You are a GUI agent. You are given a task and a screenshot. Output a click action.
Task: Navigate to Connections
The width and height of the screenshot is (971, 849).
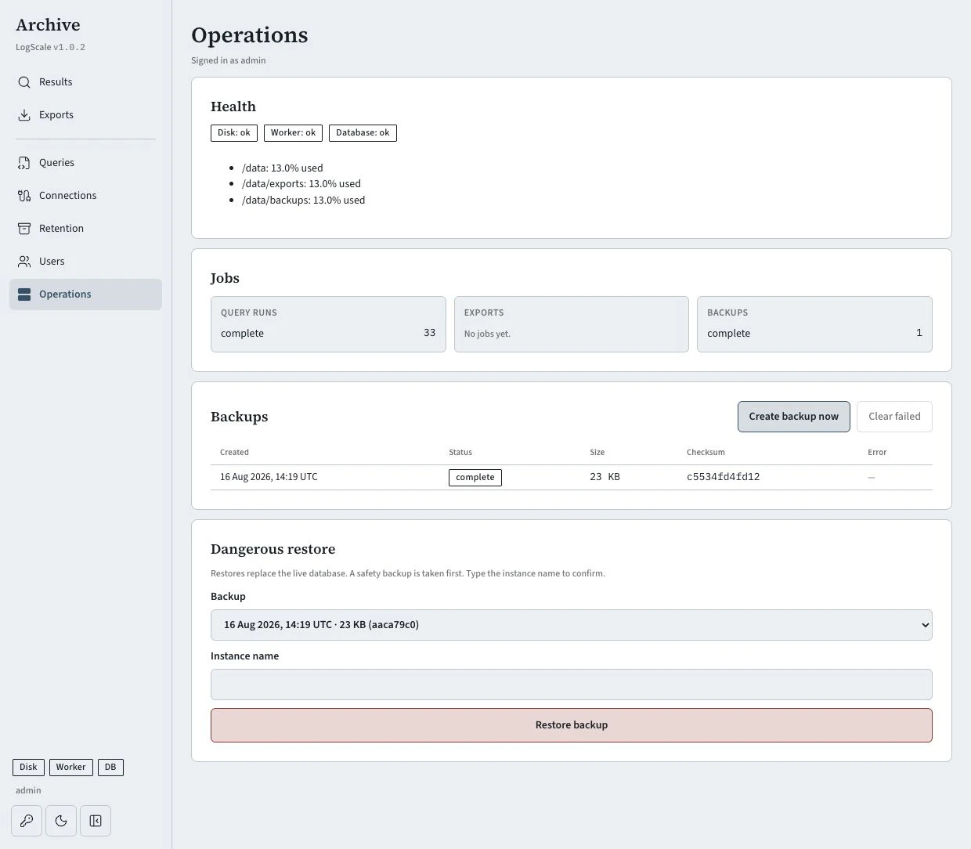[85, 196]
